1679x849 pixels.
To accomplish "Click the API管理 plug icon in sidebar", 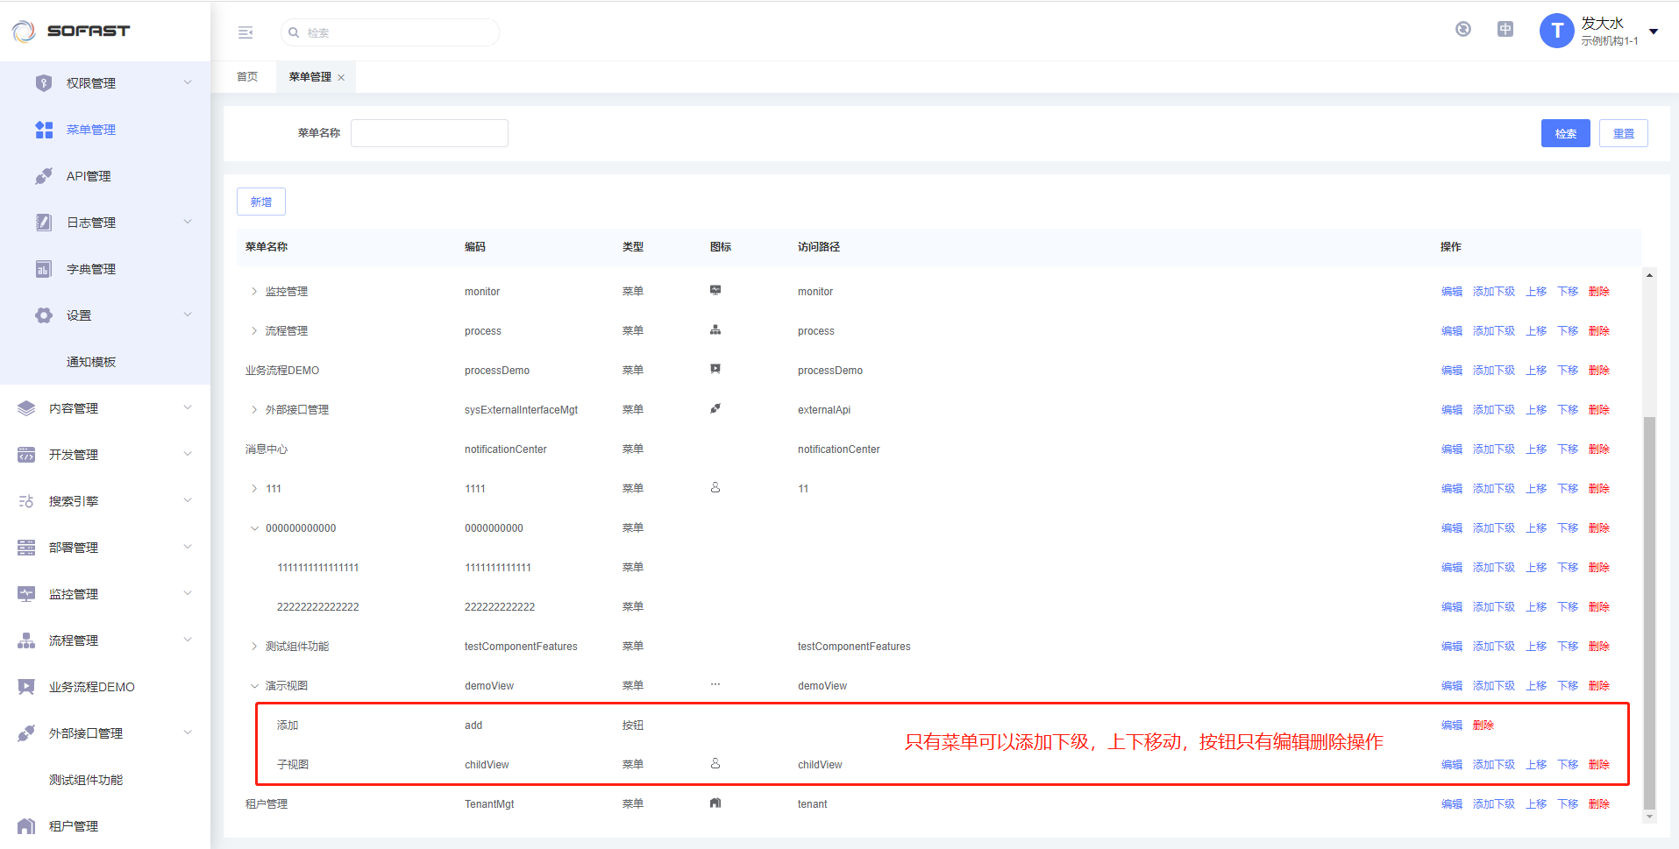I will click(44, 176).
